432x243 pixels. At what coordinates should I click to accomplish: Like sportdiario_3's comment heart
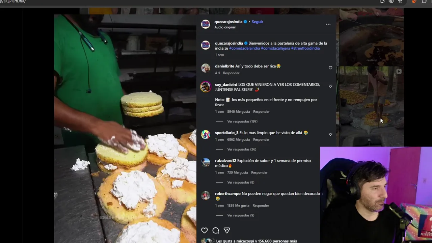click(x=330, y=134)
